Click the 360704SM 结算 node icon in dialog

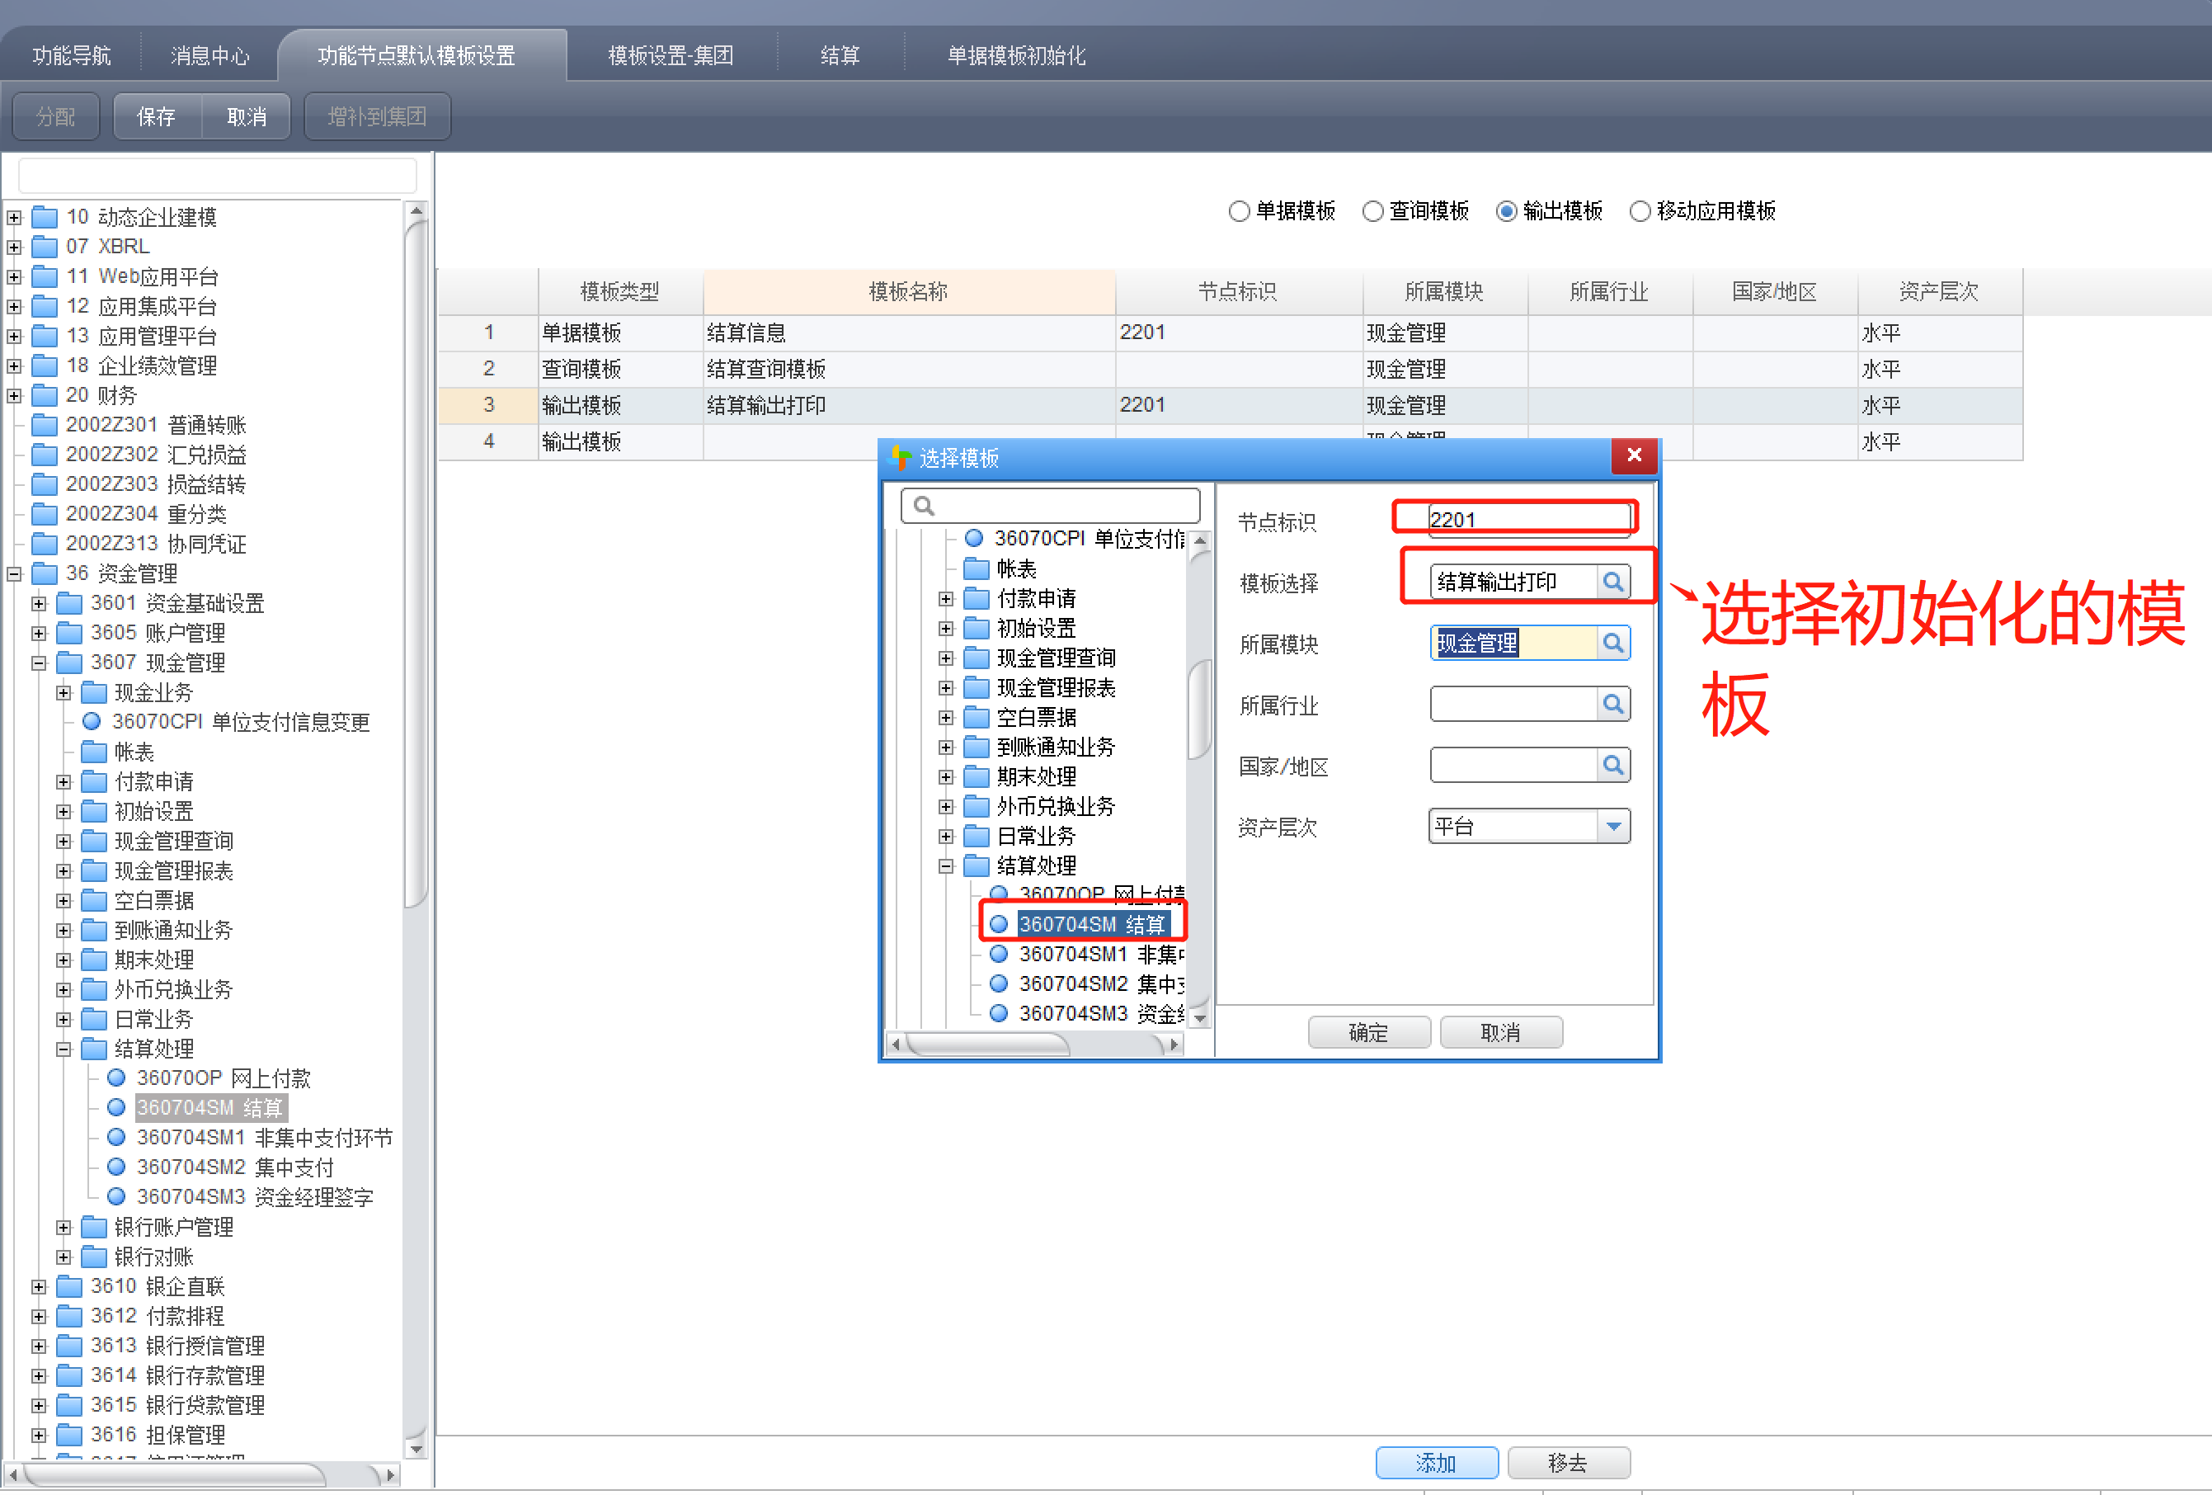(999, 924)
